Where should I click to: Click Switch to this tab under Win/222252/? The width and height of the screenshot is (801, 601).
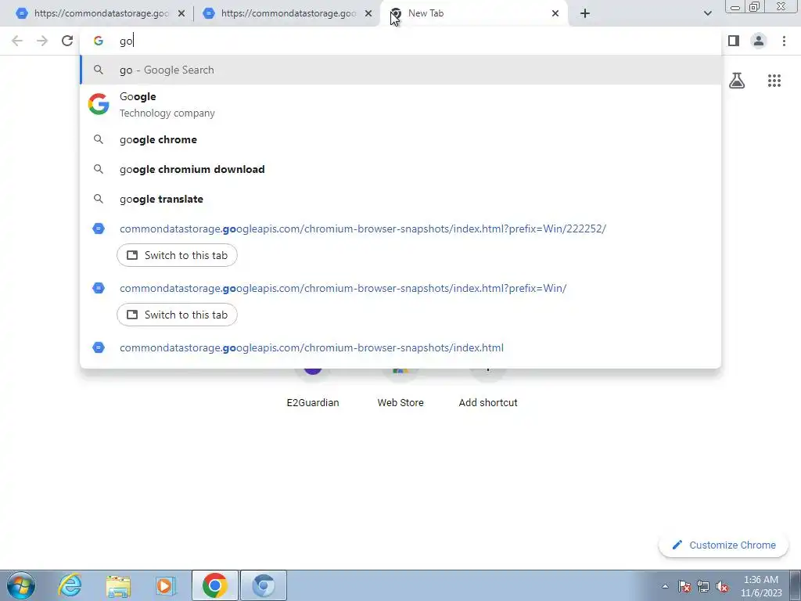[177, 255]
